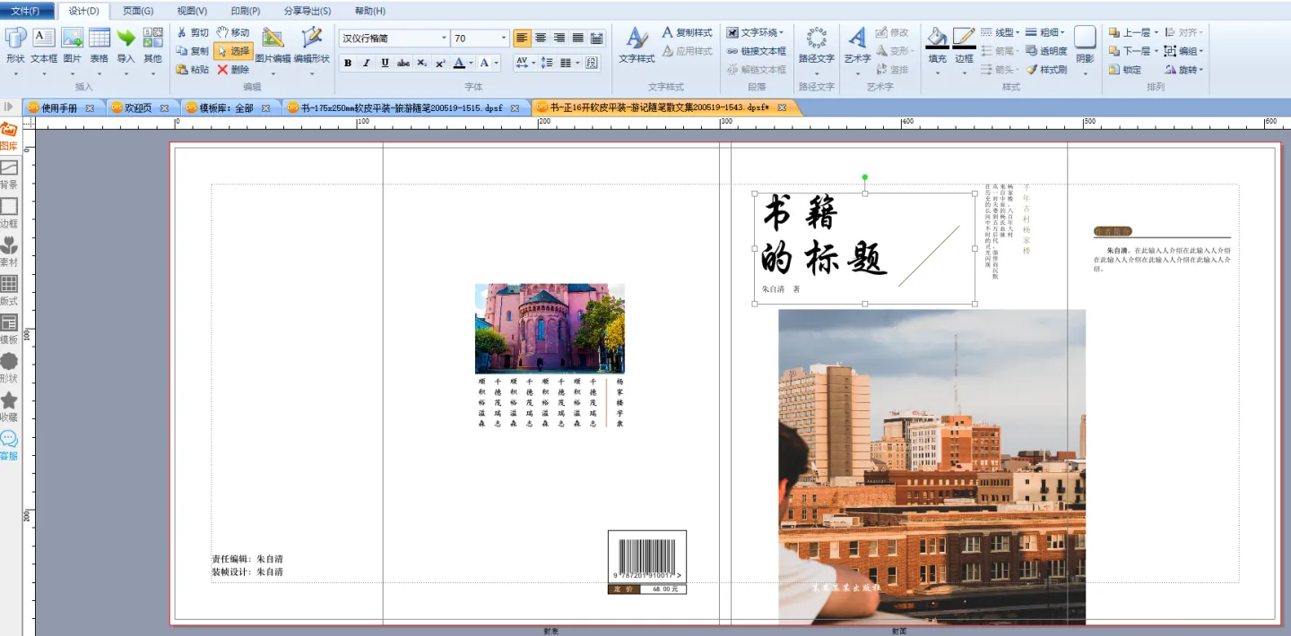The width and height of the screenshot is (1291, 636).
Task: Open 编辑形状 shape editor
Action: pyautogui.click(x=311, y=46)
